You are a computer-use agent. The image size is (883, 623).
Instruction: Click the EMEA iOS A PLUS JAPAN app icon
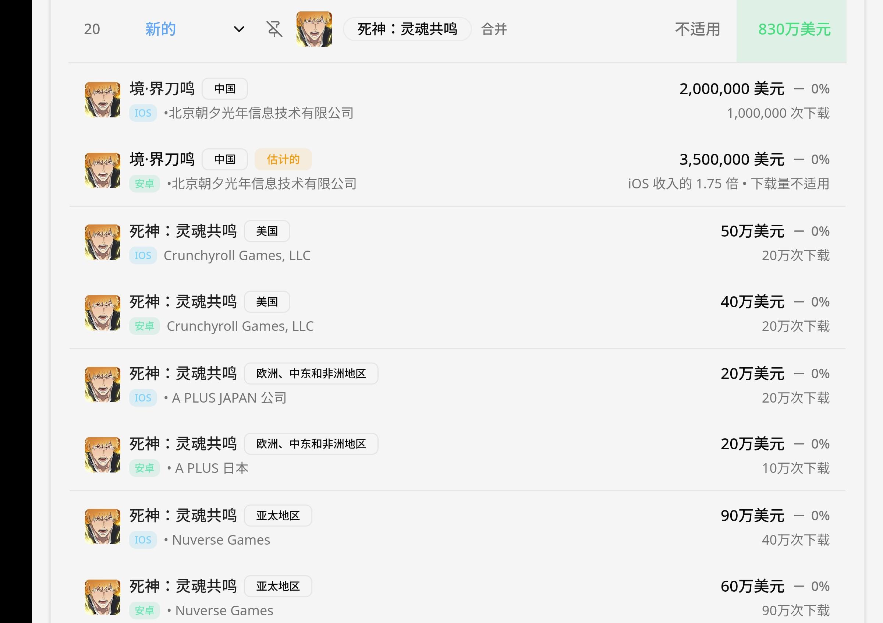102,385
